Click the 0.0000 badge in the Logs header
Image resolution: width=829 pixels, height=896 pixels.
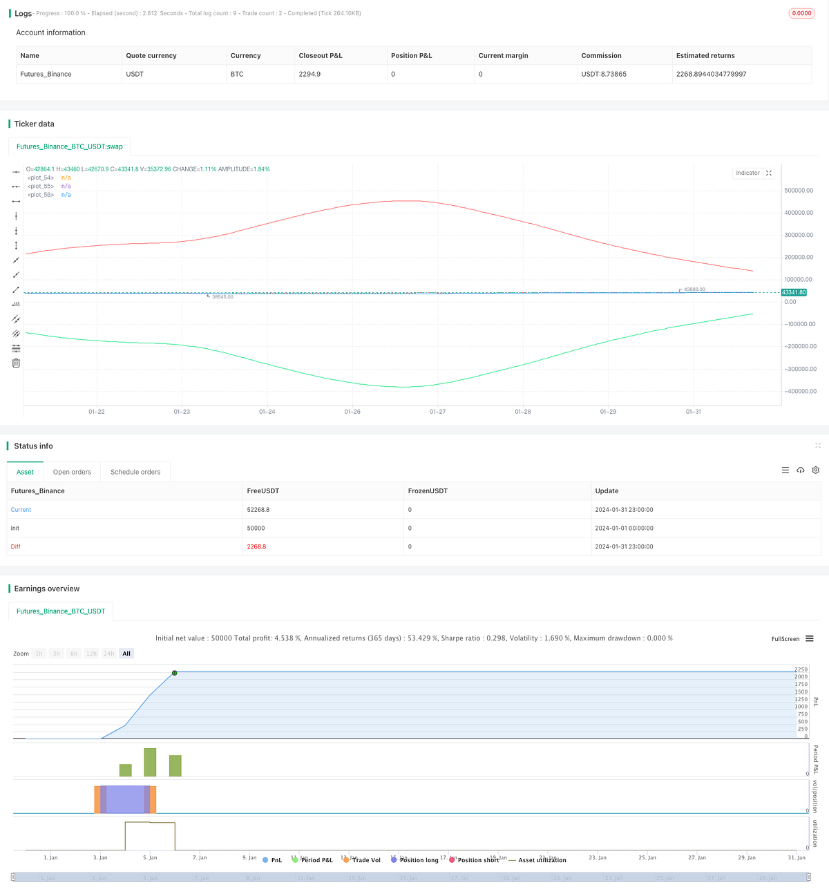[x=801, y=12]
